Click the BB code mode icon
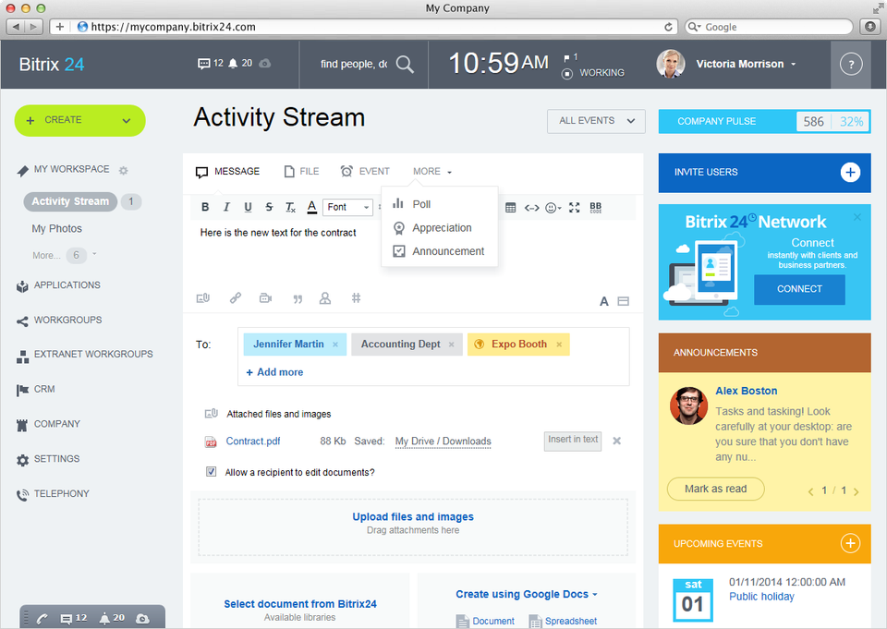 595,208
